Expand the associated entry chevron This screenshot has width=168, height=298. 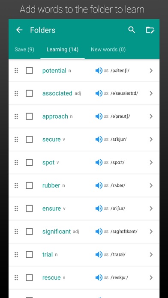[151, 93]
